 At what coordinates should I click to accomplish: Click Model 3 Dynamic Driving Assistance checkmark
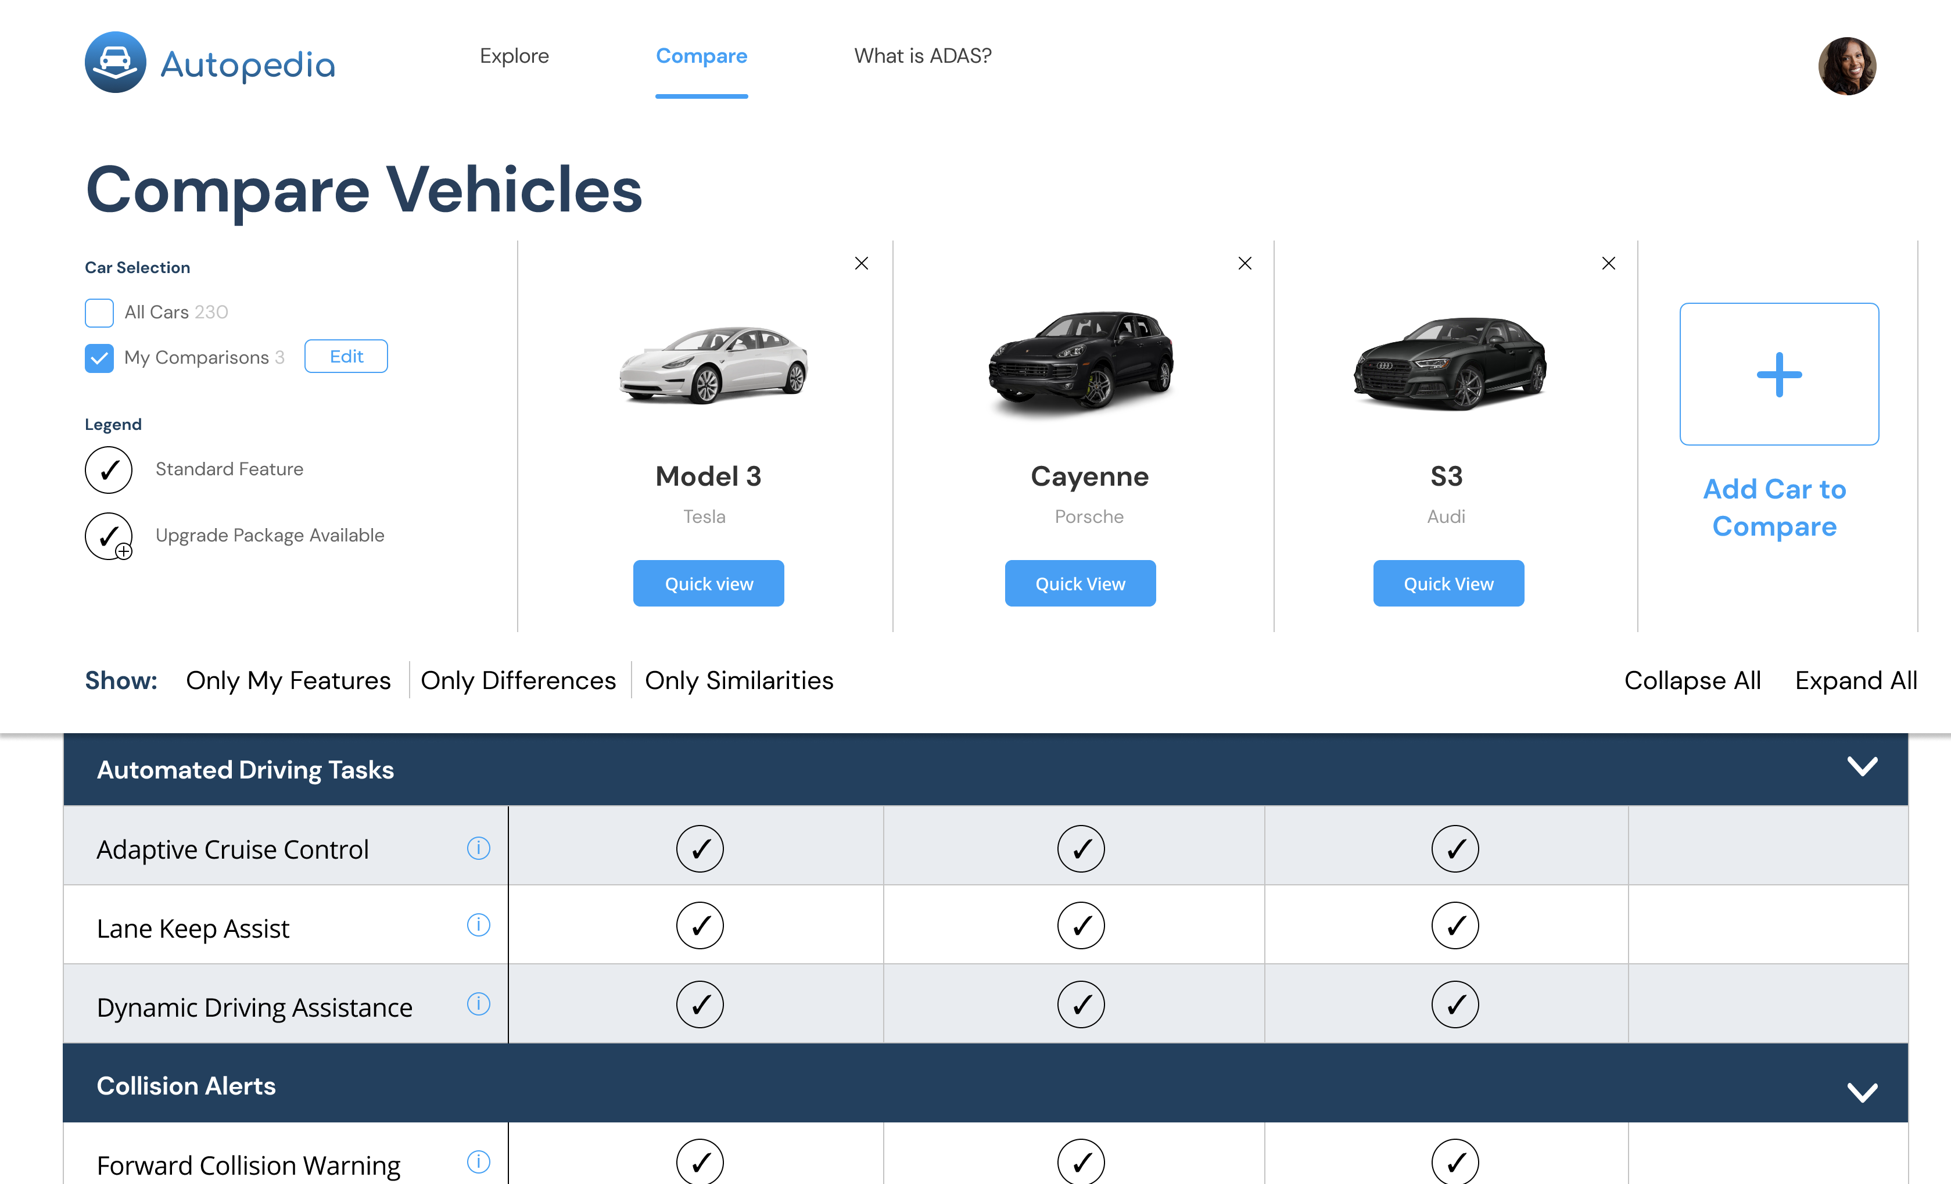pos(700,1004)
